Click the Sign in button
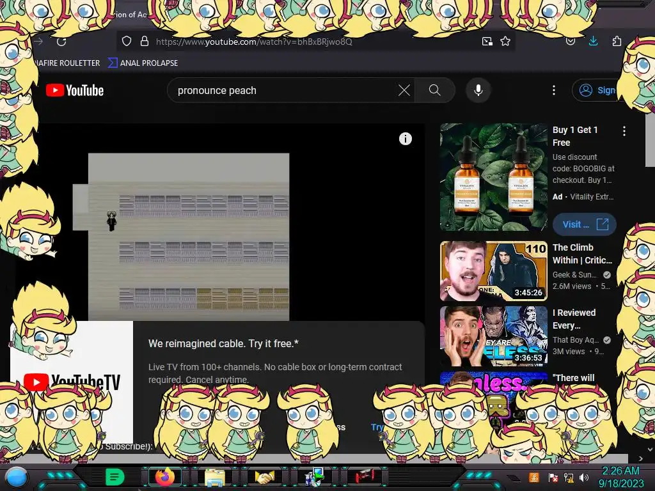This screenshot has height=491, width=655. tap(596, 90)
